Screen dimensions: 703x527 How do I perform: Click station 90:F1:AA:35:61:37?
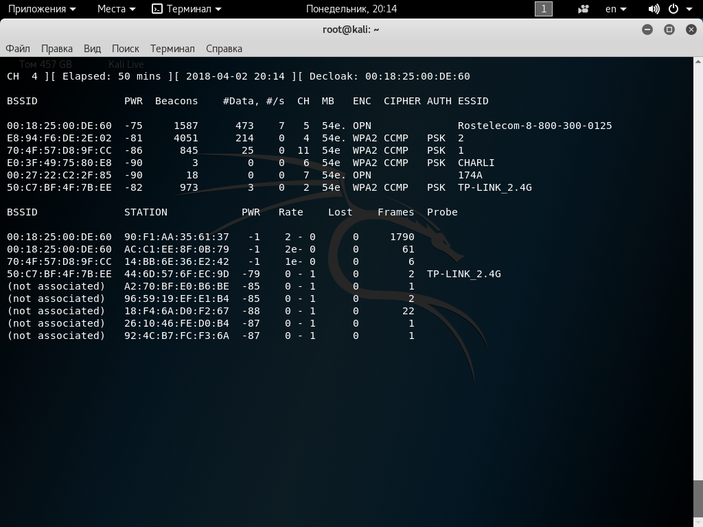coord(176,237)
